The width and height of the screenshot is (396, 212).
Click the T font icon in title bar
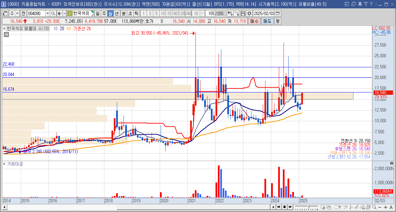click(x=366, y=4)
